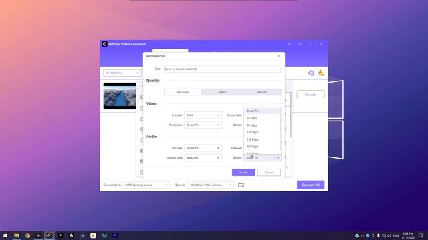Open the Save to path dropdown arrow
This screenshot has width=428, height=240.
pyautogui.click(x=230, y=185)
